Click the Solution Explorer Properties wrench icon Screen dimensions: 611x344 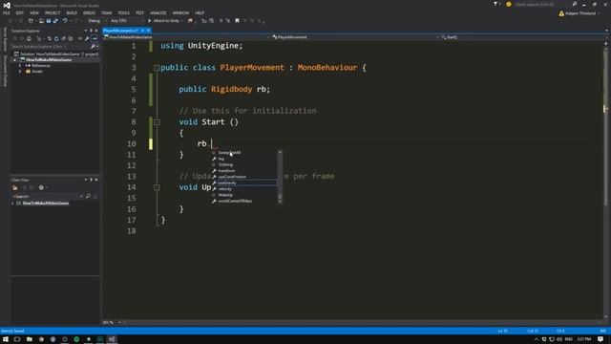click(87, 38)
